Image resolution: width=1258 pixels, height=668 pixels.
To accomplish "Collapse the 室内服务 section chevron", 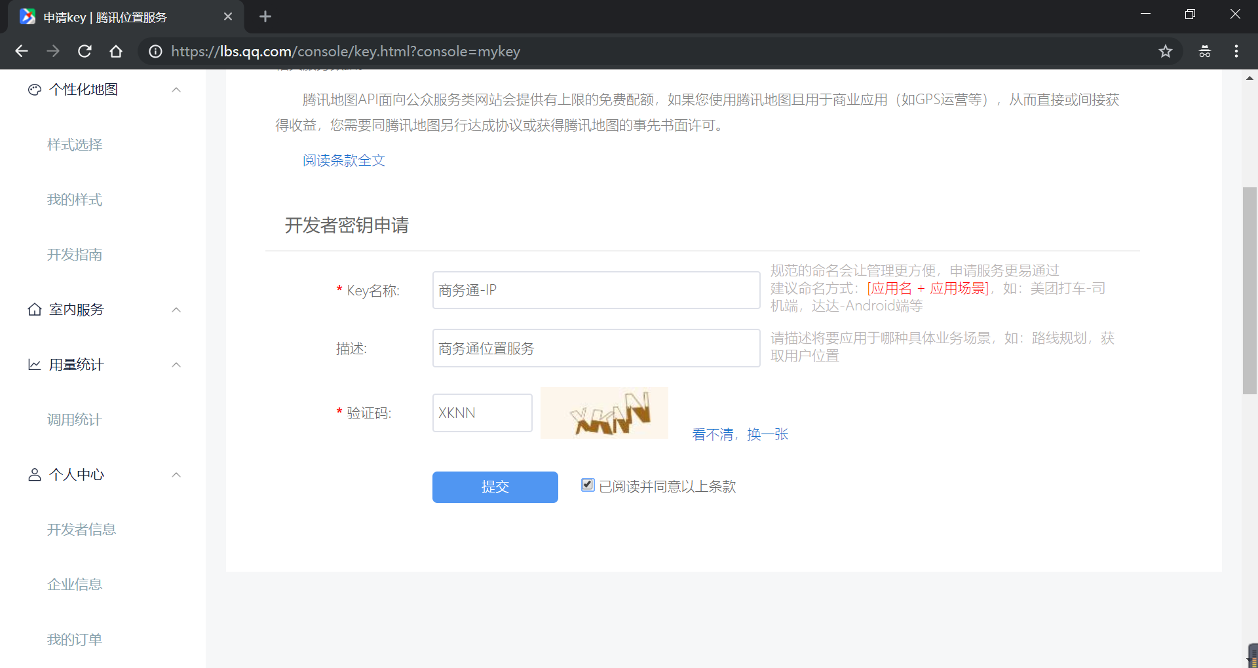I will tap(176, 309).
